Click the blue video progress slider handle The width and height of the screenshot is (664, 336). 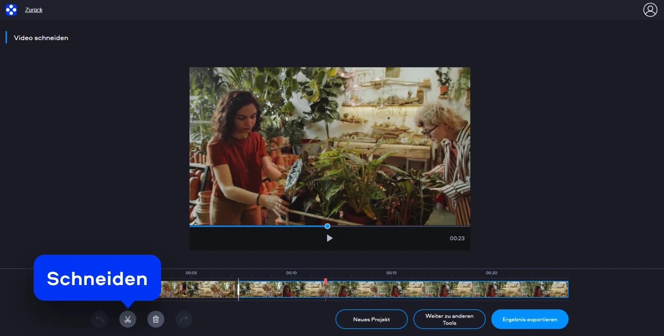point(327,226)
